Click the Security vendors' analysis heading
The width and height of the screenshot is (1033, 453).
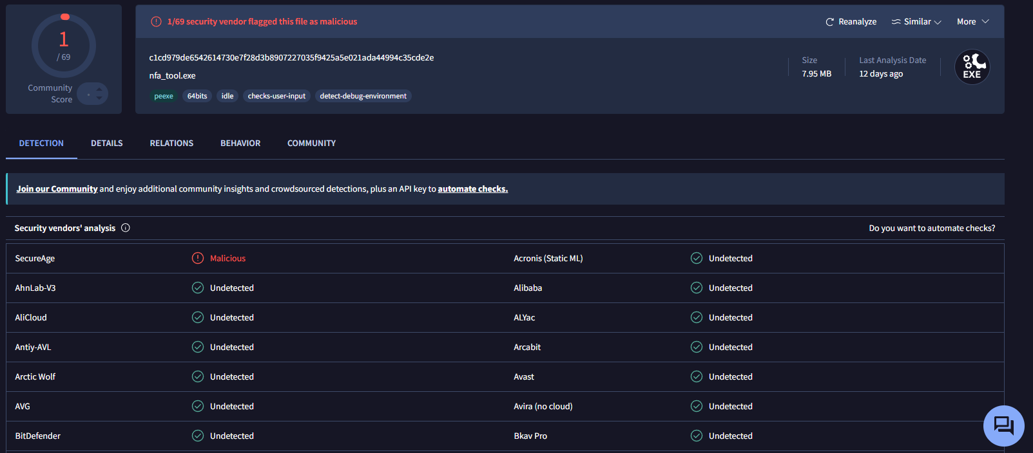coord(65,228)
